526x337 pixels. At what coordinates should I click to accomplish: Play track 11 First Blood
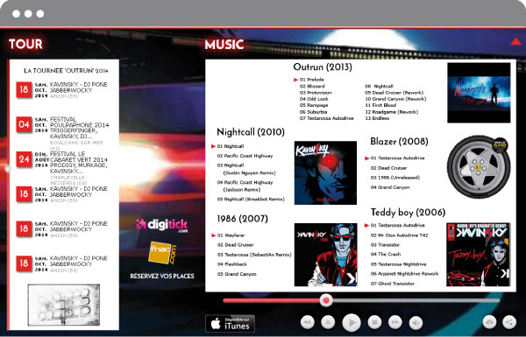[x=380, y=105]
